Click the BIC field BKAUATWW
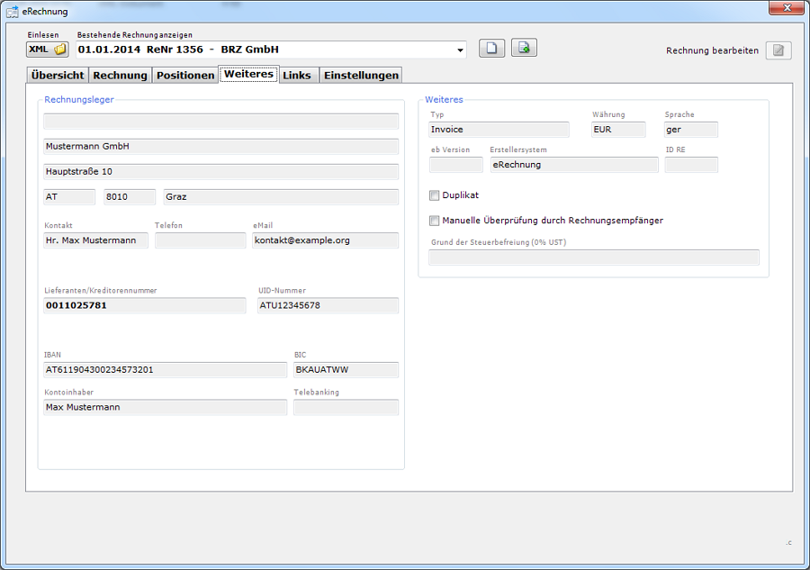Viewport: 810px width, 570px height. [x=346, y=370]
